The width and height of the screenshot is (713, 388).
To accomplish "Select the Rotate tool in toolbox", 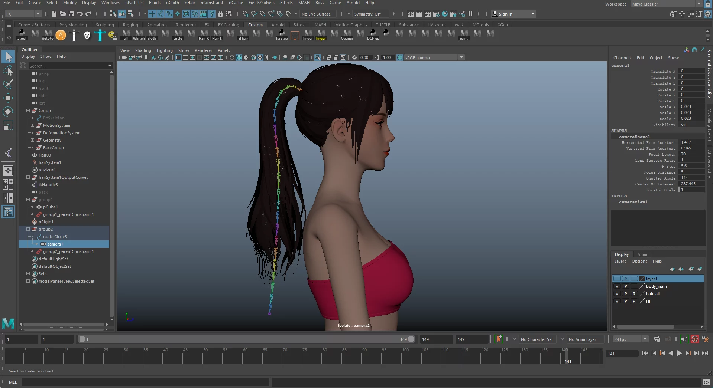I will (8, 112).
